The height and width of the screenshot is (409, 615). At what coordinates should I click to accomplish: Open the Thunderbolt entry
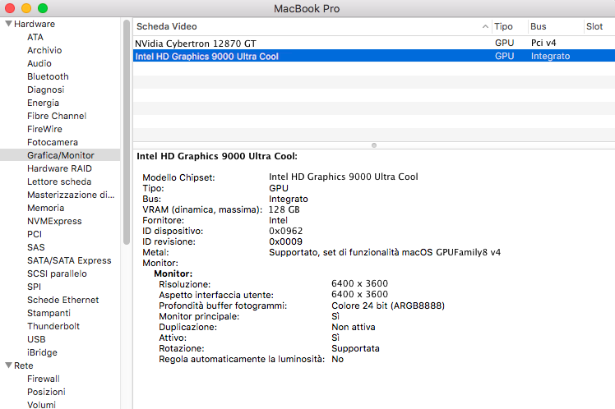pyautogui.click(x=53, y=326)
